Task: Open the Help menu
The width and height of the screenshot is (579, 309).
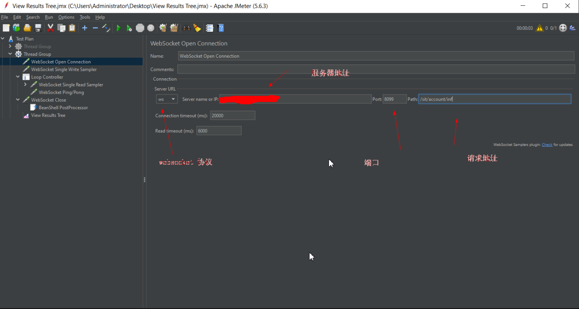Action: click(x=100, y=17)
